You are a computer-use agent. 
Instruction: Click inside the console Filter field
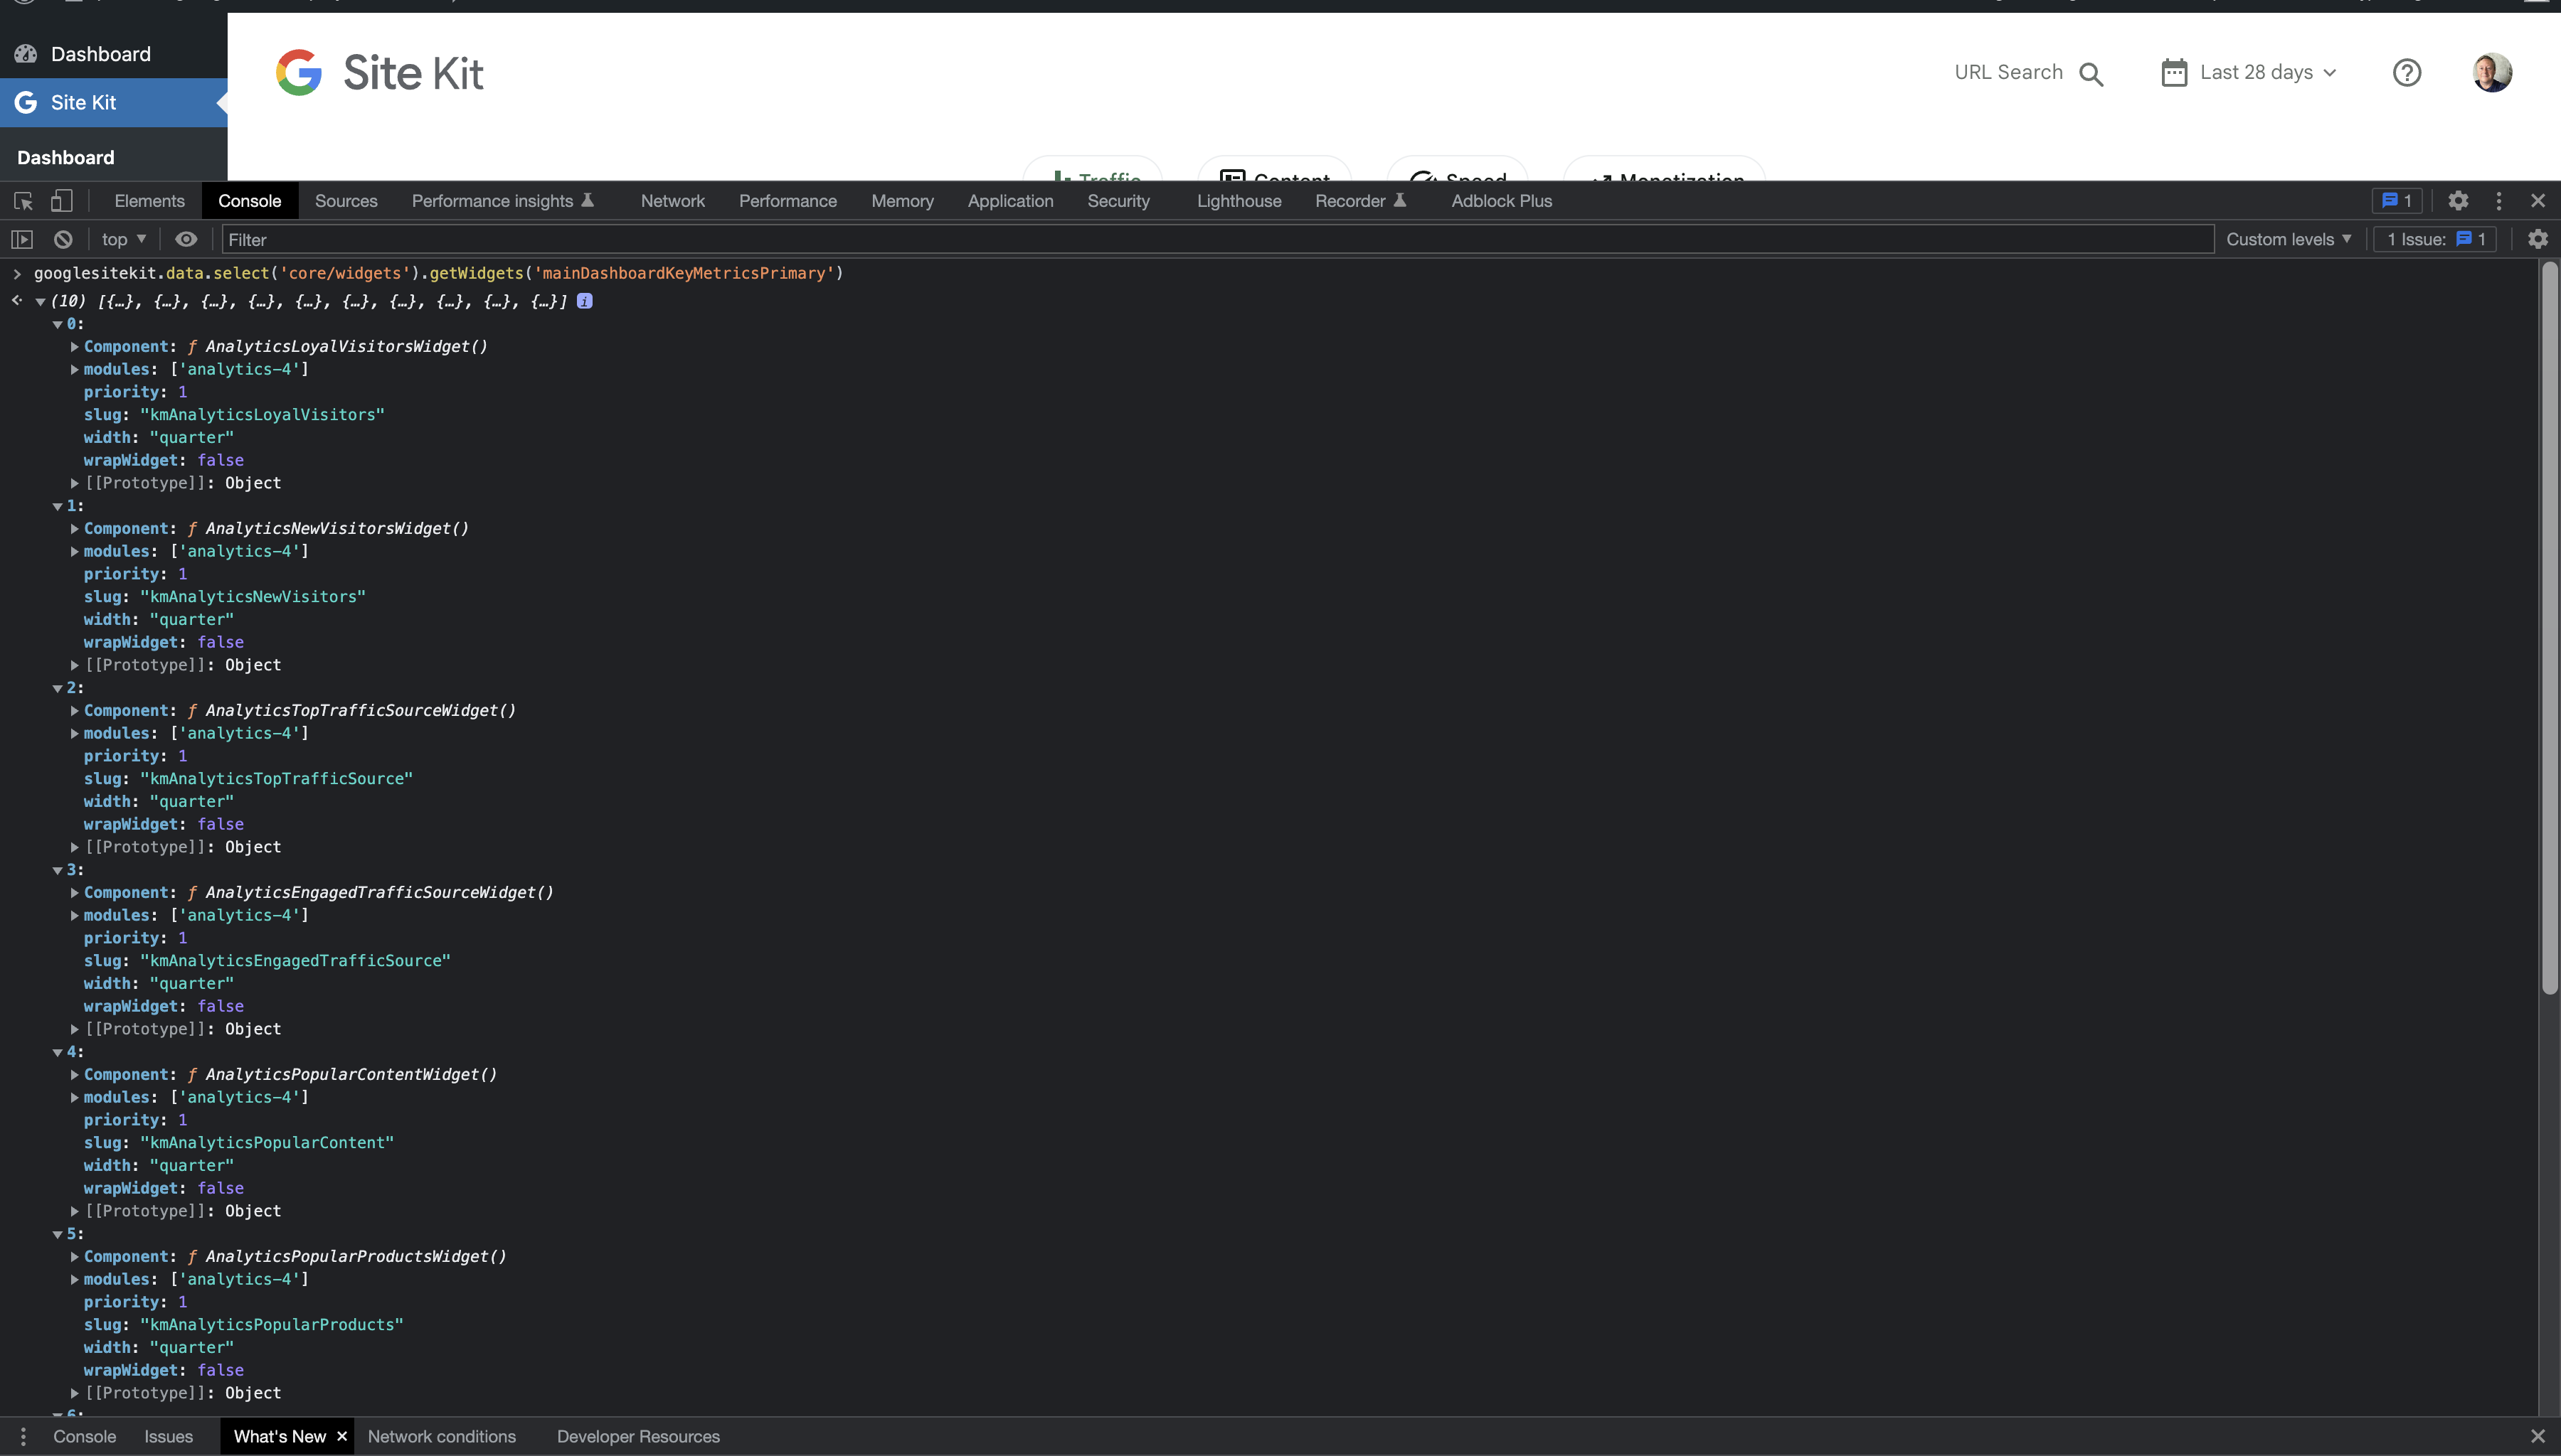600,239
